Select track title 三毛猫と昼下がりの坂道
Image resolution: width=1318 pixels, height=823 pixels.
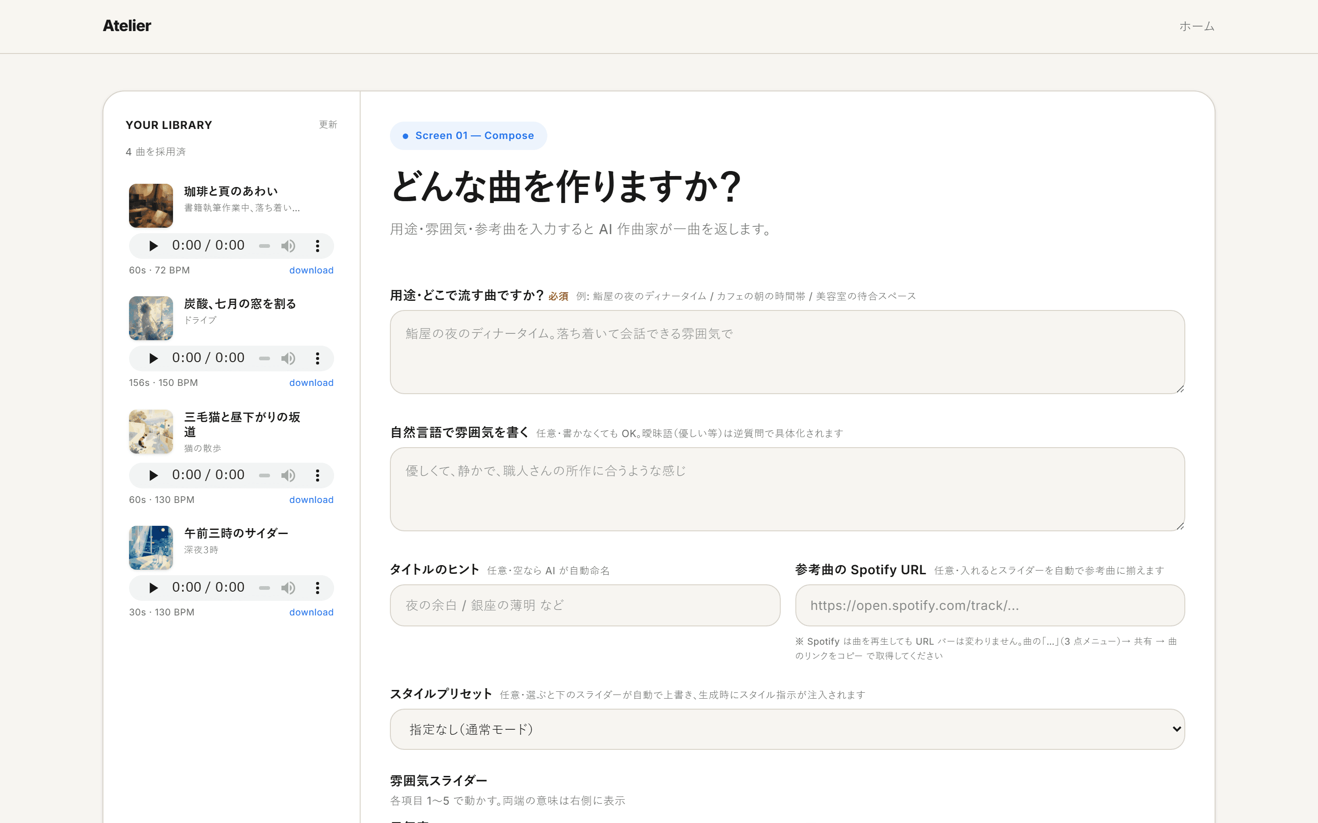243,425
